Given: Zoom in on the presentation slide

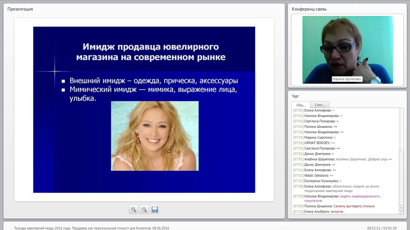Looking at the screenshot, I should [134, 209].
